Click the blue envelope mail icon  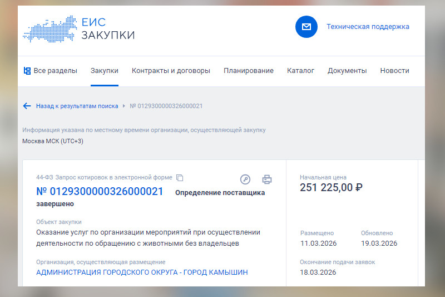[x=306, y=27]
